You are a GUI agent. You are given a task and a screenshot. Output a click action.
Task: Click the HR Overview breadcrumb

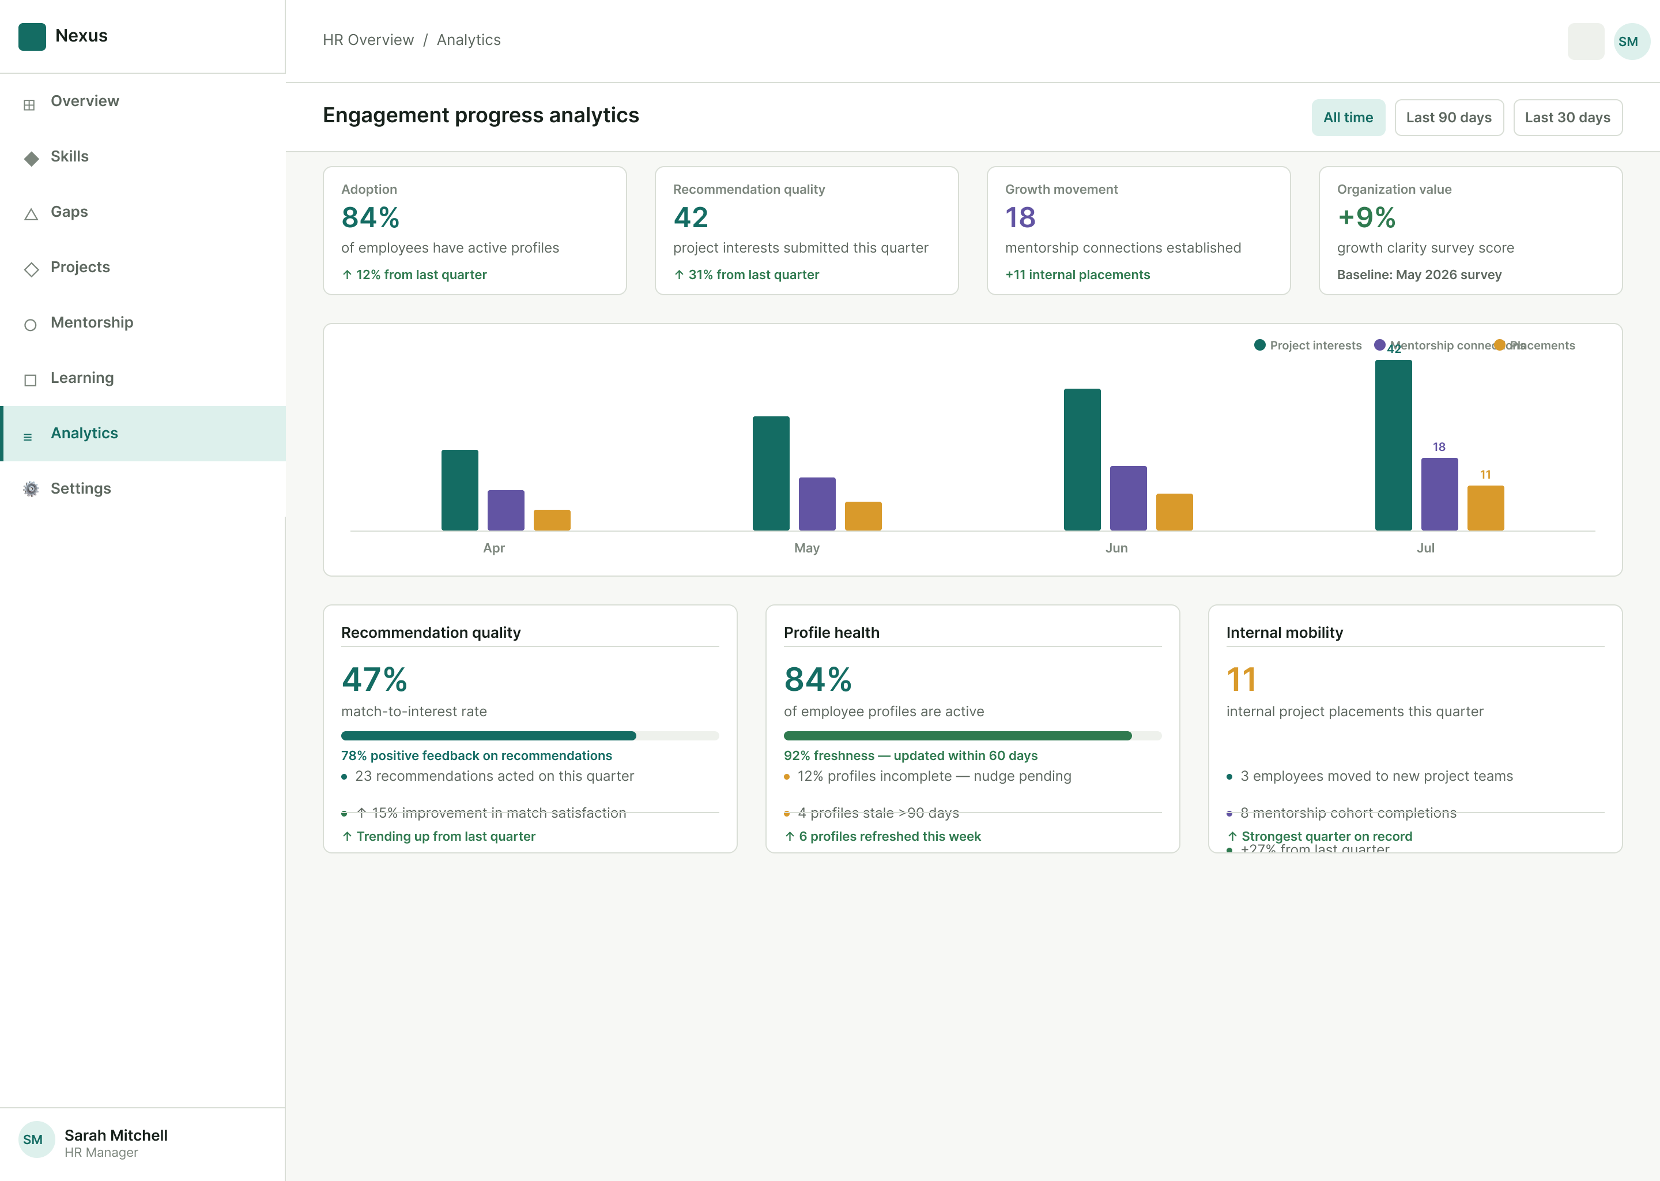tap(368, 40)
